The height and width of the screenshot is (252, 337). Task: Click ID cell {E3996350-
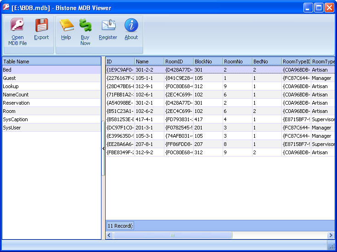pos(120,136)
